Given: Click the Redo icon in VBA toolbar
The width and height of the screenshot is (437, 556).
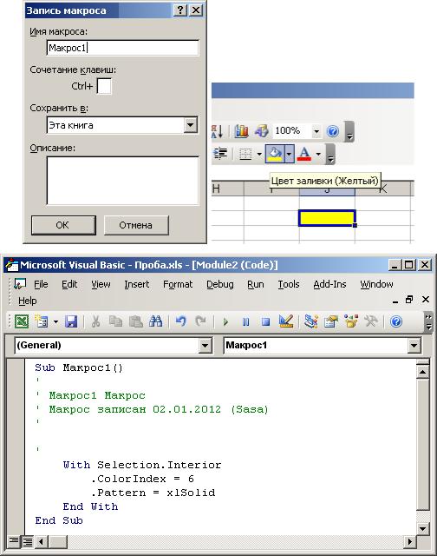Looking at the screenshot, I should click(200, 321).
